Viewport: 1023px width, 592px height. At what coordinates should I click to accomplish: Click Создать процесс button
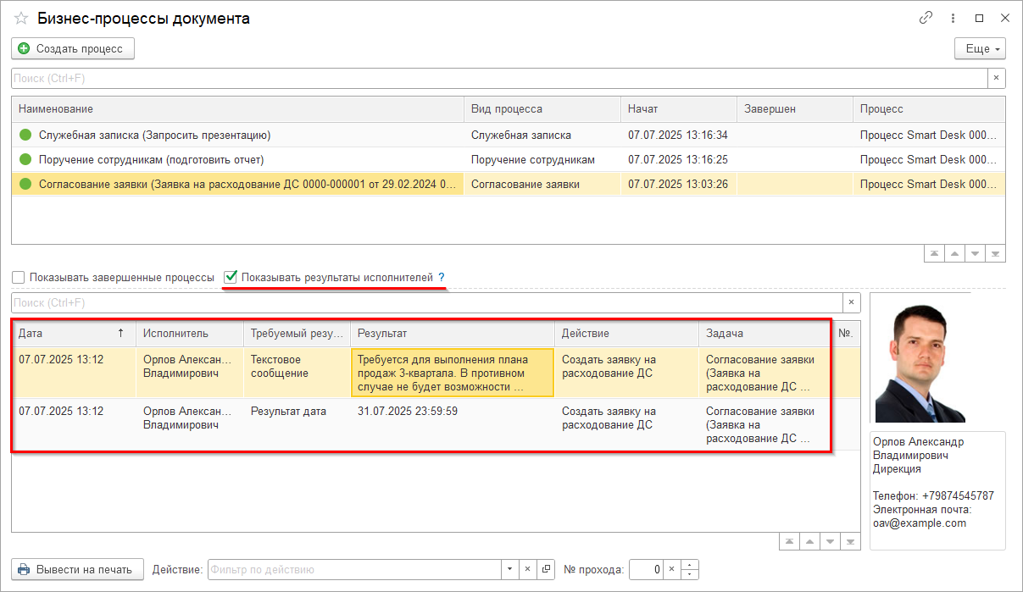[73, 48]
